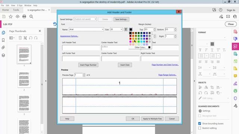239x134 pixels.
Task: Click the Protect shield tool in right strip
Action: tap(235, 98)
